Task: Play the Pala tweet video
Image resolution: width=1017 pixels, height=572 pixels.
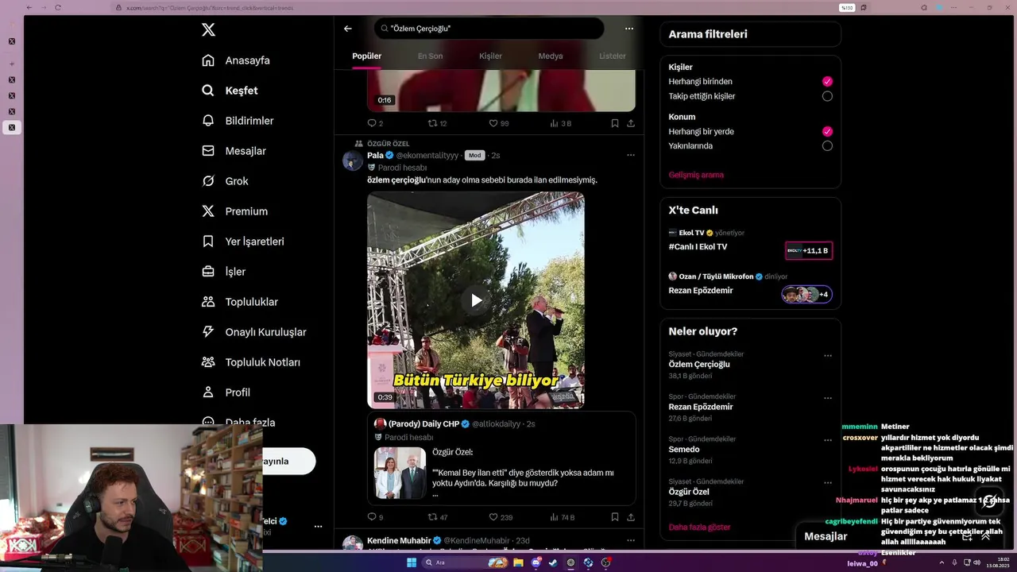Action: click(x=476, y=300)
